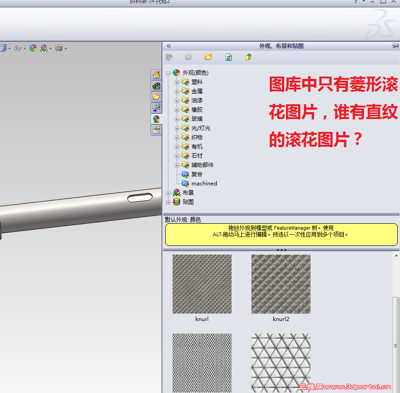Expand the 金属 appearance category
The image size is (400, 393).
(x=178, y=91)
